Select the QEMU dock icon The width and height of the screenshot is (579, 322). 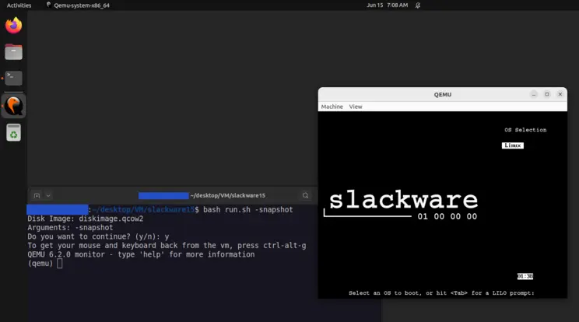point(14,106)
